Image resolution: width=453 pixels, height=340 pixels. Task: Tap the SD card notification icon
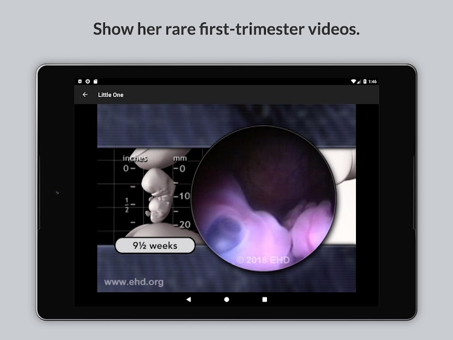tap(95, 82)
